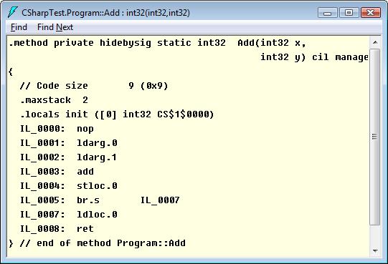Click the 'IL_0002: ldarg.1' instruction
This screenshot has width=388, height=264.
(68, 157)
